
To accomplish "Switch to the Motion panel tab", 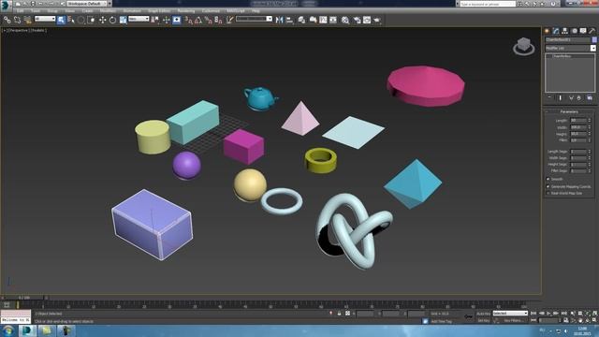I will click(574, 31).
